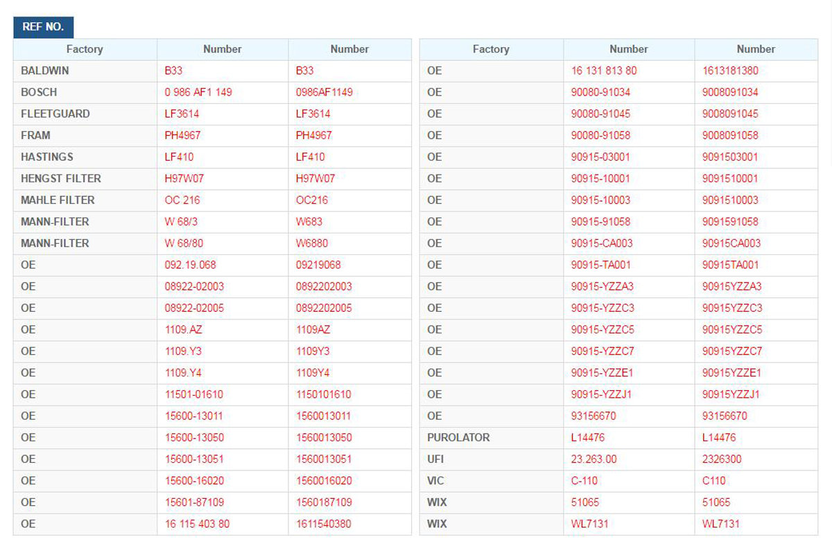Select UFI number 23.263.00
The height and width of the screenshot is (546, 832).
click(x=593, y=459)
